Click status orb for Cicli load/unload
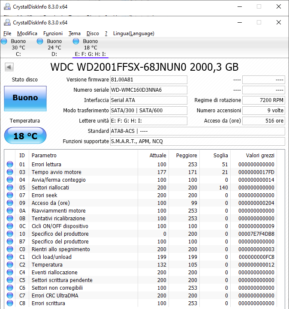This screenshot has height=309, width=289. [x=10, y=257]
